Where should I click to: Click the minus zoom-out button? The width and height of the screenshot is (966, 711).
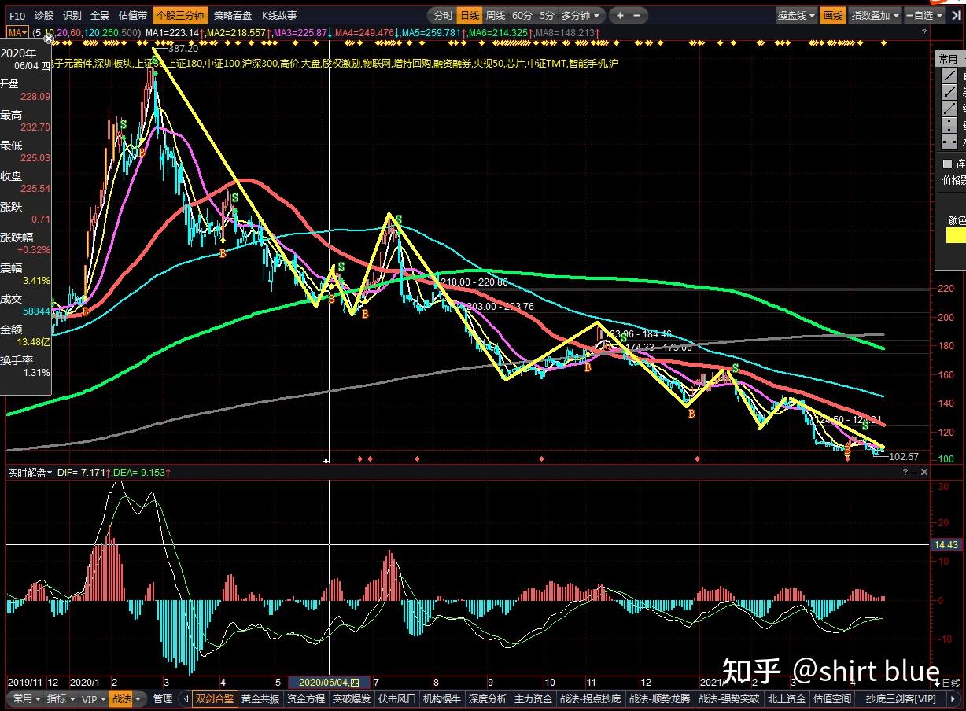tap(638, 15)
